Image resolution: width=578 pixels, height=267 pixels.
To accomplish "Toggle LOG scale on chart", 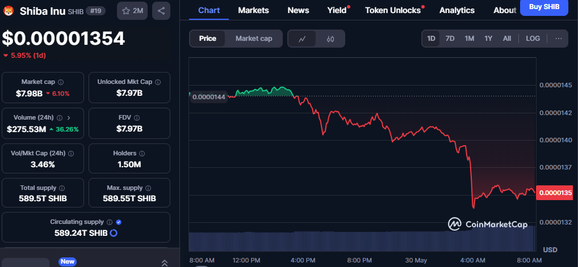I will [x=533, y=39].
